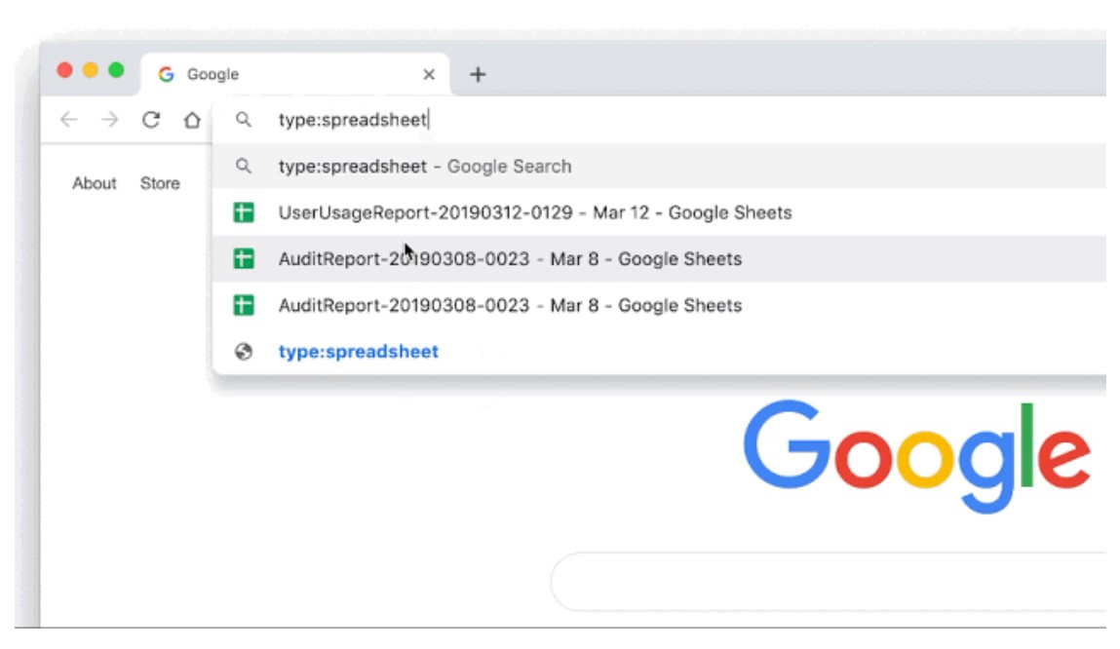Image resolution: width=1120 pixels, height=649 pixels.
Task: Open the About link
Action: 93,183
